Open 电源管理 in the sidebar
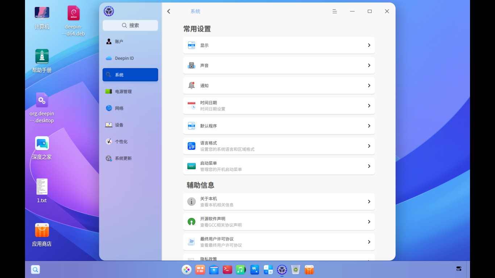Viewport: 495px width, 278px height. pos(130,92)
